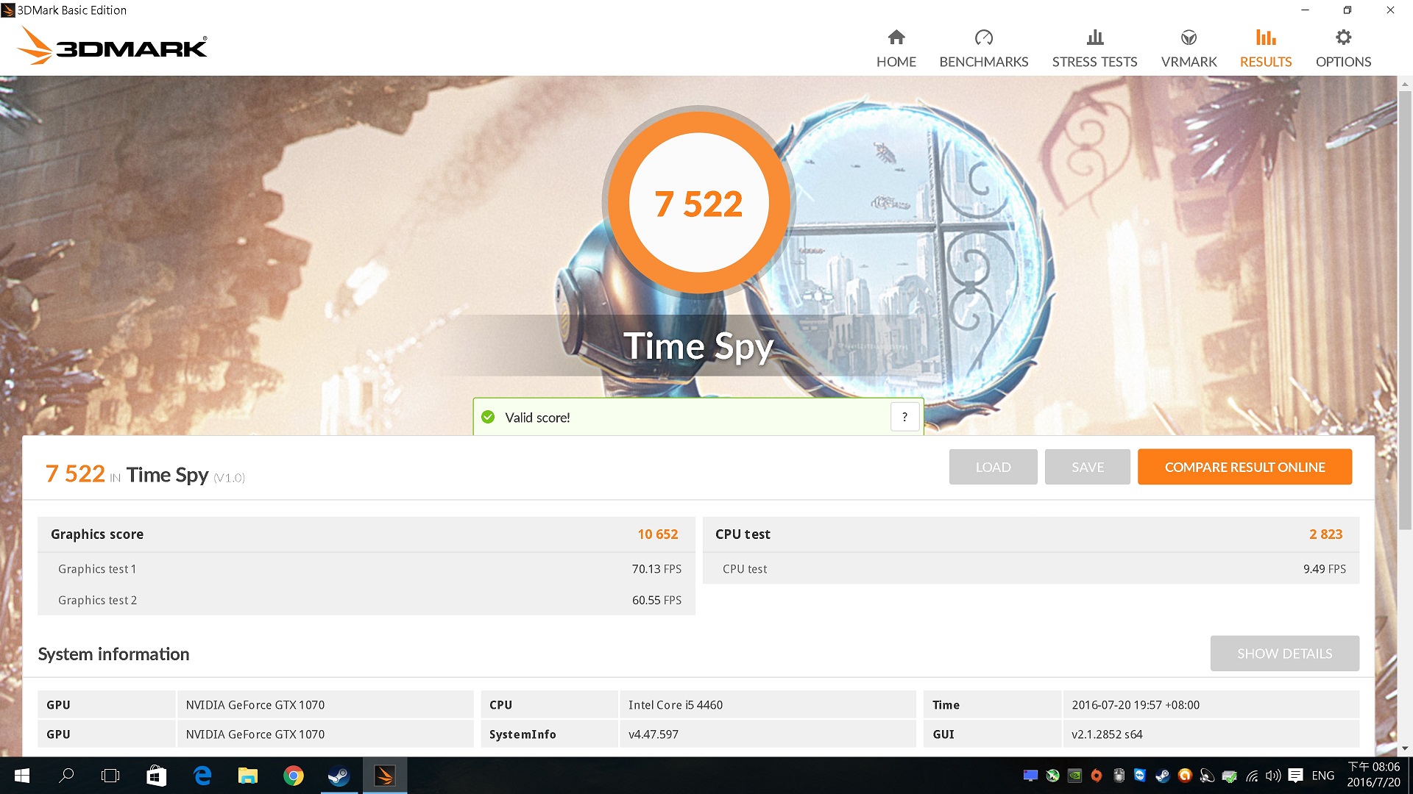Go to the STRESS TESTS tab
1413x794 pixels.
(x=1094, y=49)
